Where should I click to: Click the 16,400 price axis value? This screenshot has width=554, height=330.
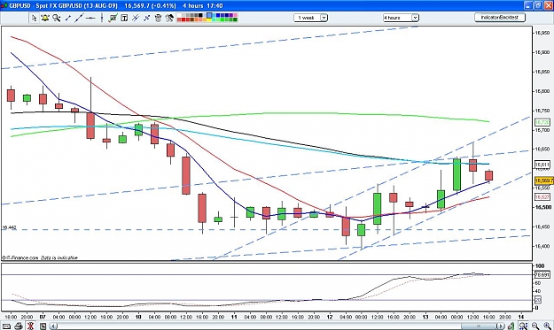point(542,246)
